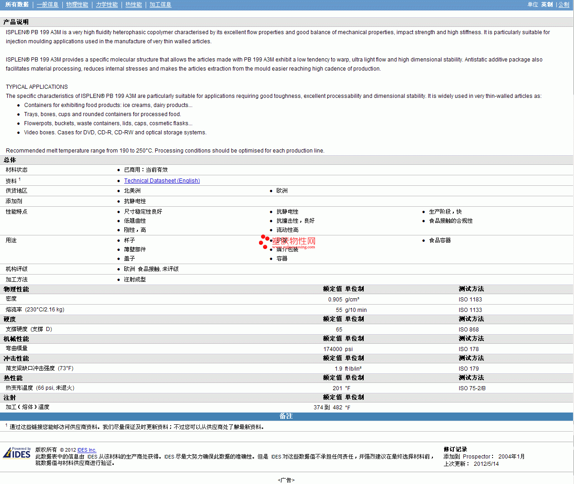Go to the 物理性能 tab
574x484 pixels.
[x=77, y=5]
